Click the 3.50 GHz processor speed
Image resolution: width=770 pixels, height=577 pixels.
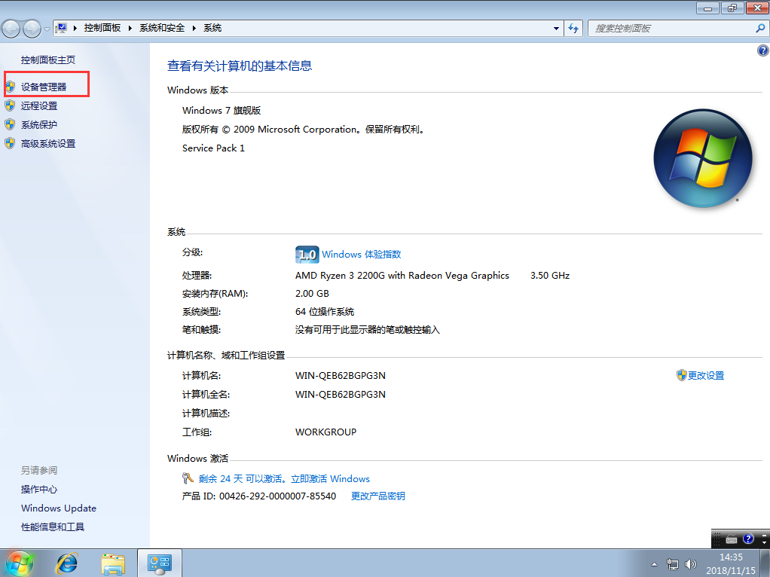point(550,276)
